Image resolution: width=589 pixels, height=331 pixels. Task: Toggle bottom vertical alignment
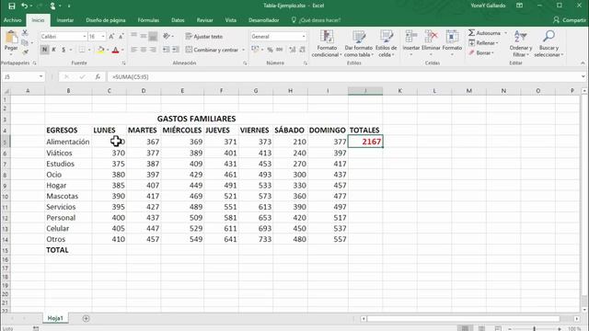(x=153, y=36)
